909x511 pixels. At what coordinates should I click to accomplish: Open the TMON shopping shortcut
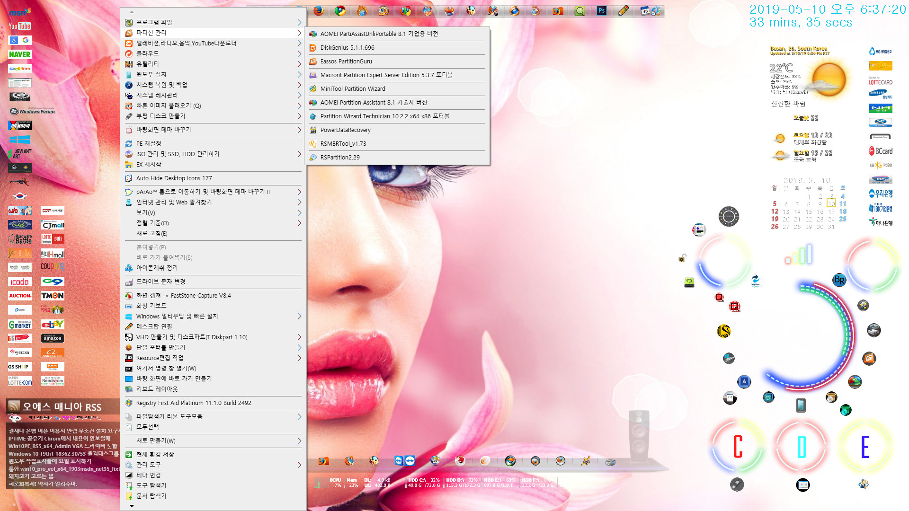pyautogui.click(x=53, y=296)
